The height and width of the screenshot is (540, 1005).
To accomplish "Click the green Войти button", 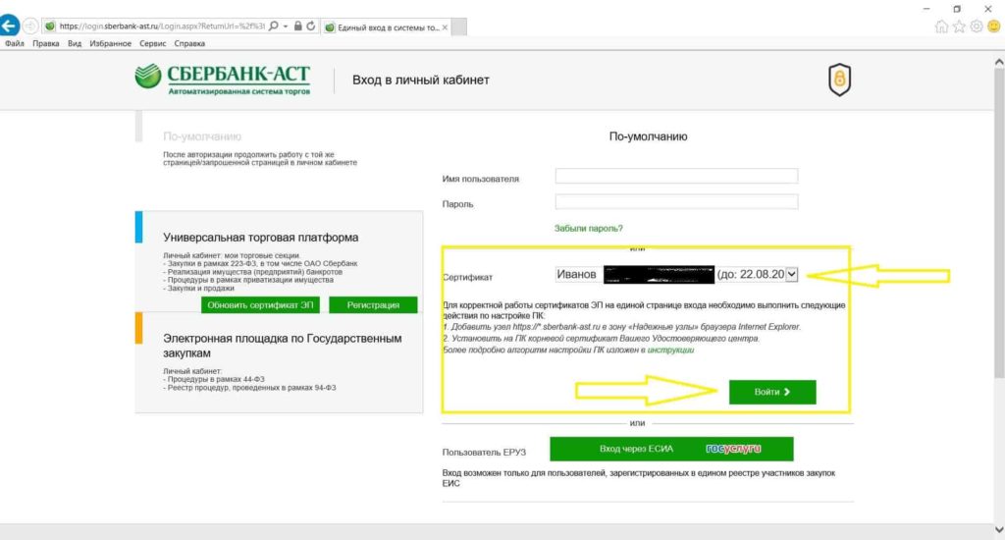I will coord(772,392).
